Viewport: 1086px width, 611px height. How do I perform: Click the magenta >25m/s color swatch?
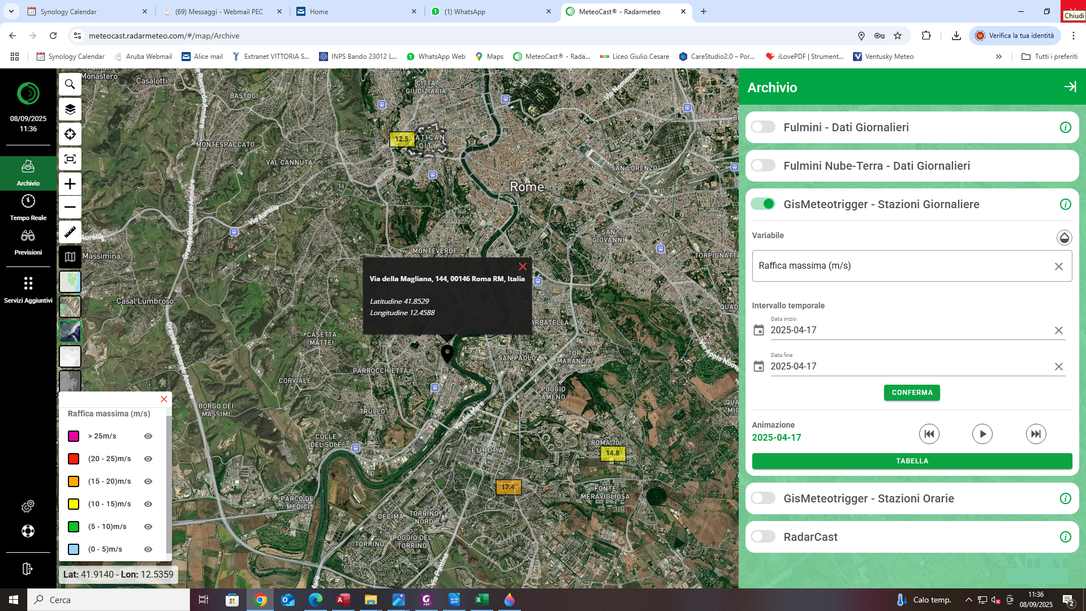[74, 436]
